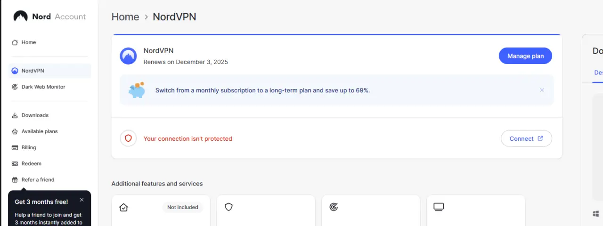
Task: Click the NordVPN product logo icon
Action: [128, 56]
